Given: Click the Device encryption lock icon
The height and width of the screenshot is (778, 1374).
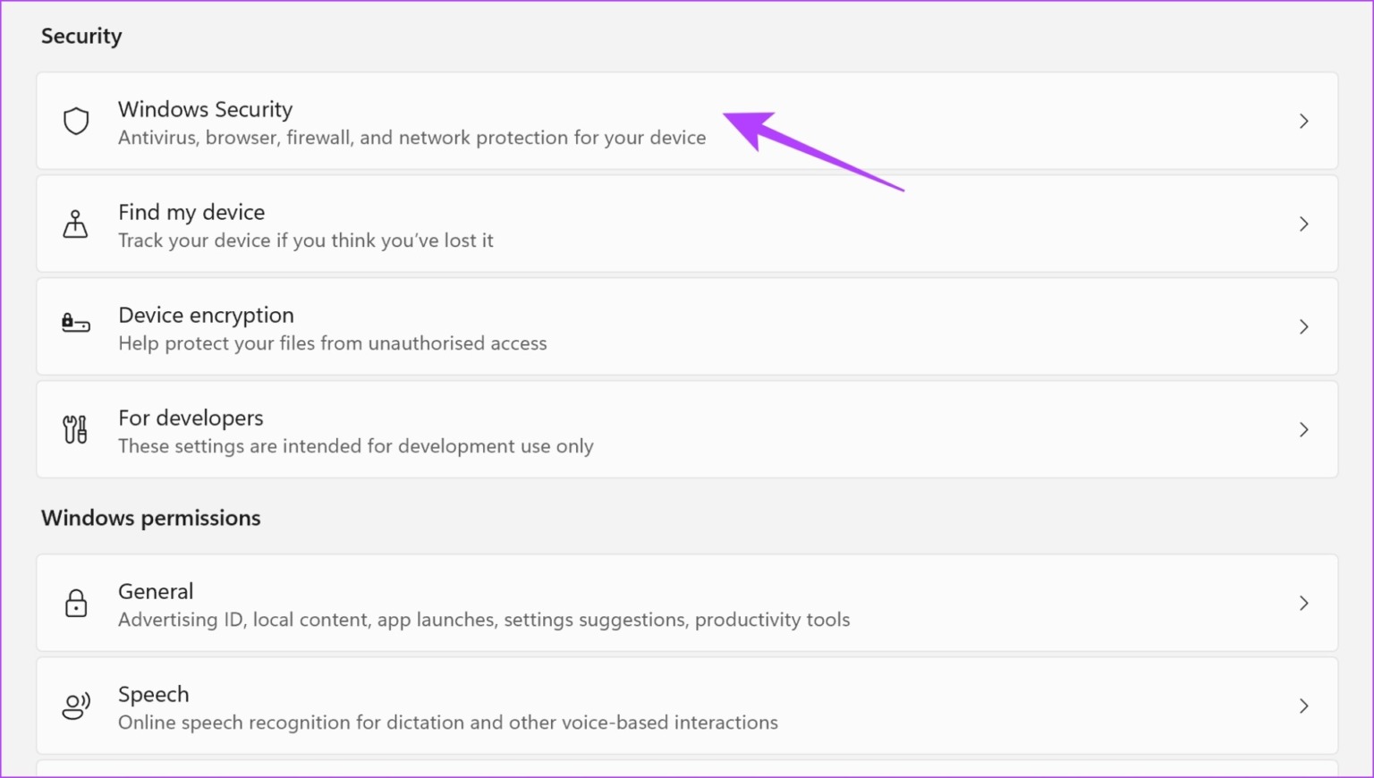Looking at the screenshot, I should coord(75,326).
